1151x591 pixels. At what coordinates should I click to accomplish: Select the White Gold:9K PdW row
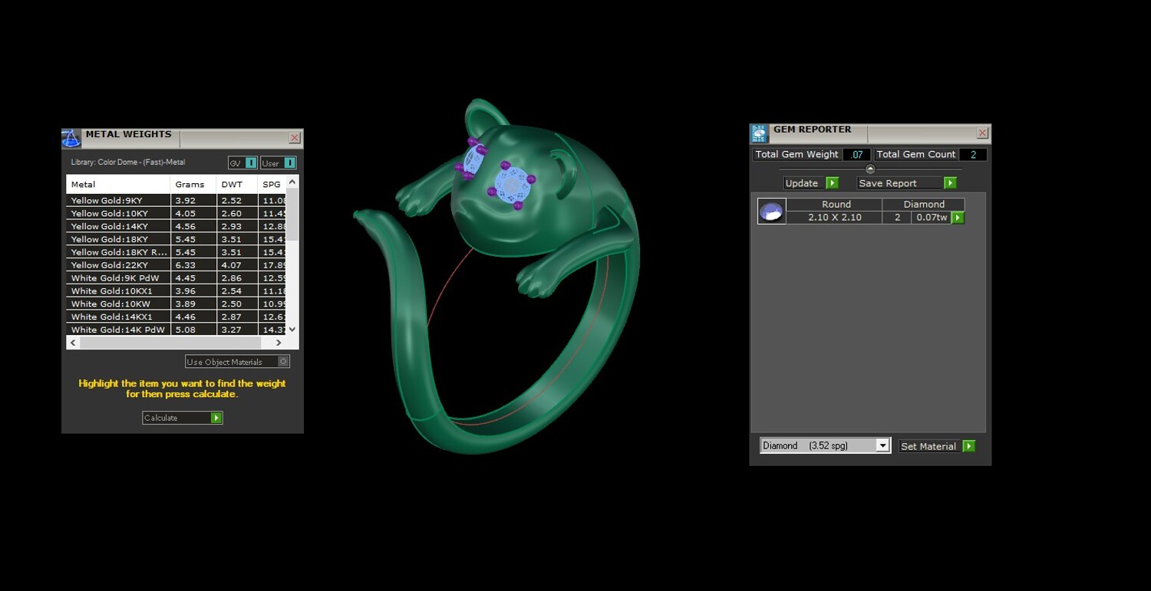[176, 278]
